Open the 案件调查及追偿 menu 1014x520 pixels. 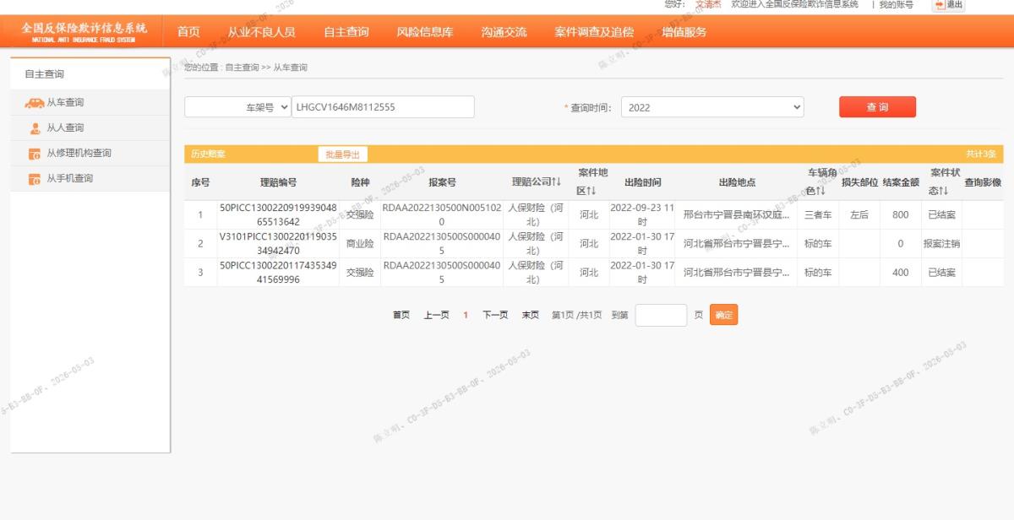point(594,32)
